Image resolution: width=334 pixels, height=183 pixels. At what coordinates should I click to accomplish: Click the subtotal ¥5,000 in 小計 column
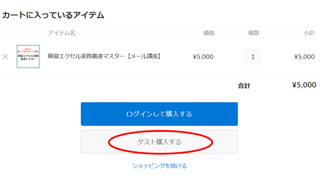(x=305, y=57)
